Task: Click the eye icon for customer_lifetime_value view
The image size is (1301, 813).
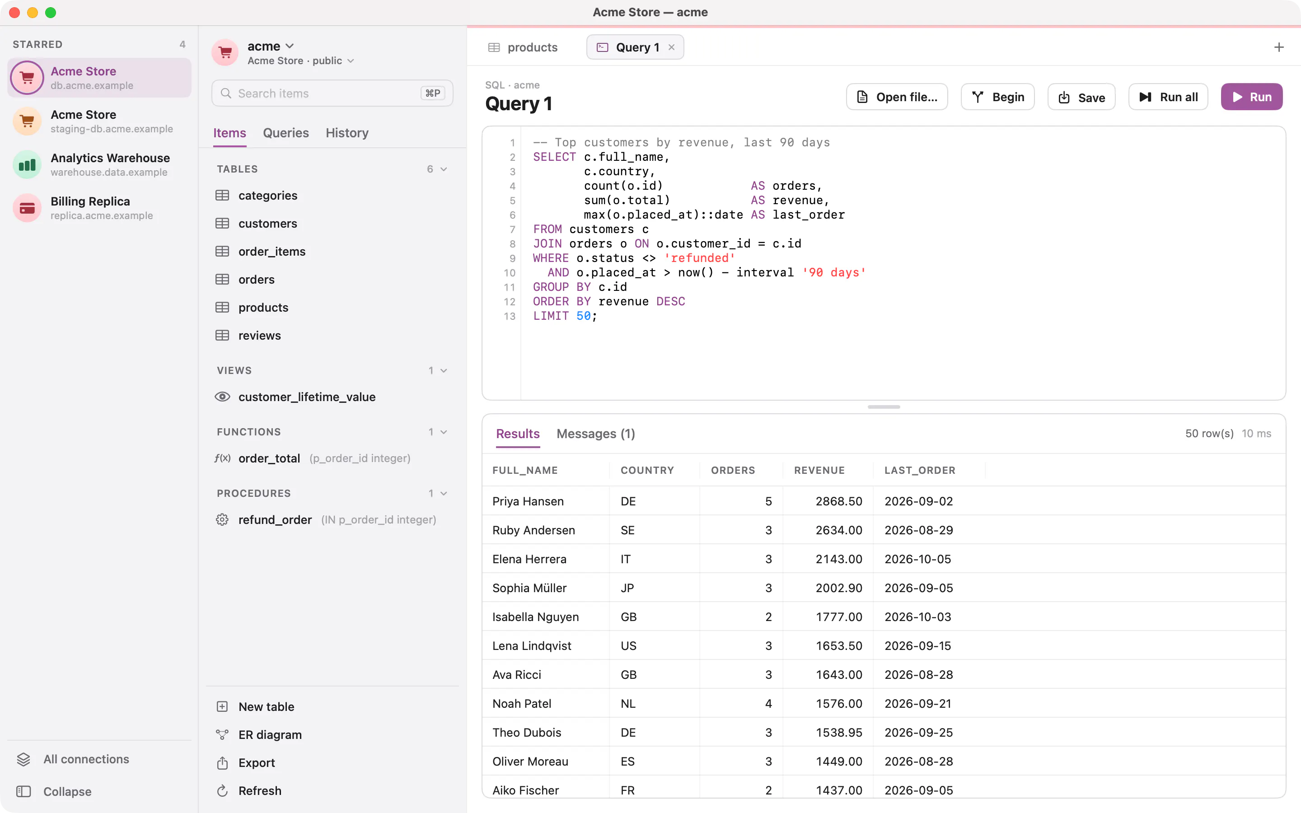Action: [222, 397]
